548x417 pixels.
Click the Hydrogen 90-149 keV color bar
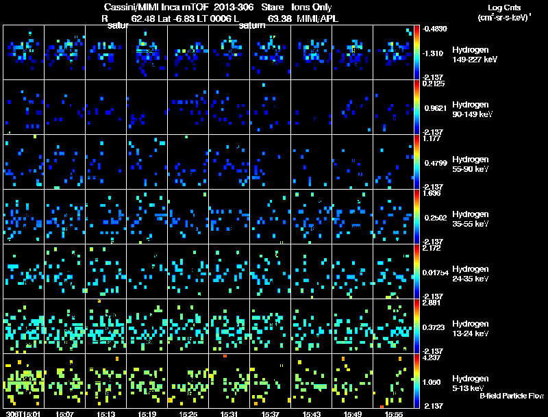416,108
